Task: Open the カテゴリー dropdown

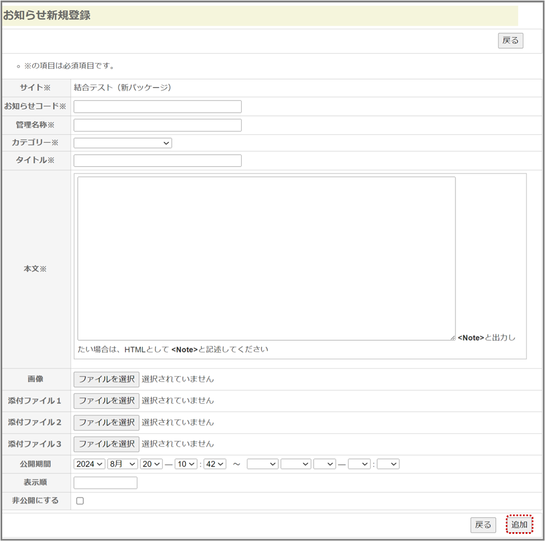Action: click(123, 143)
